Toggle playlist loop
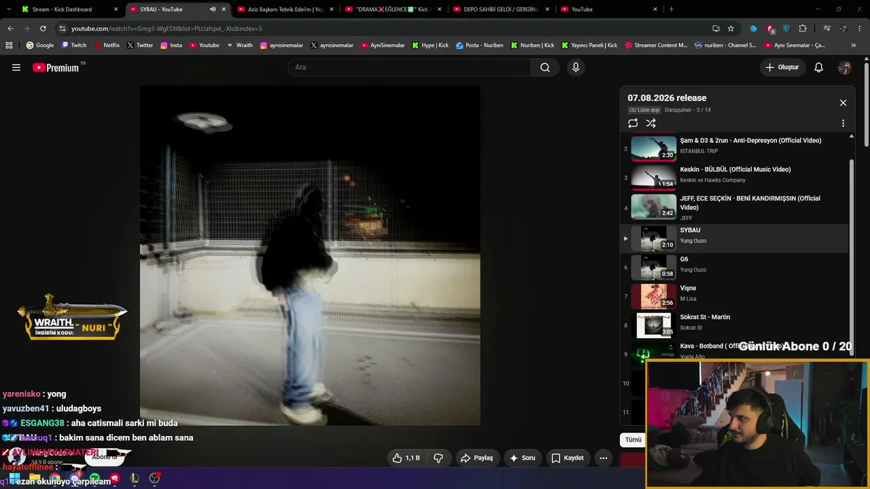 [x=633, y=123]
